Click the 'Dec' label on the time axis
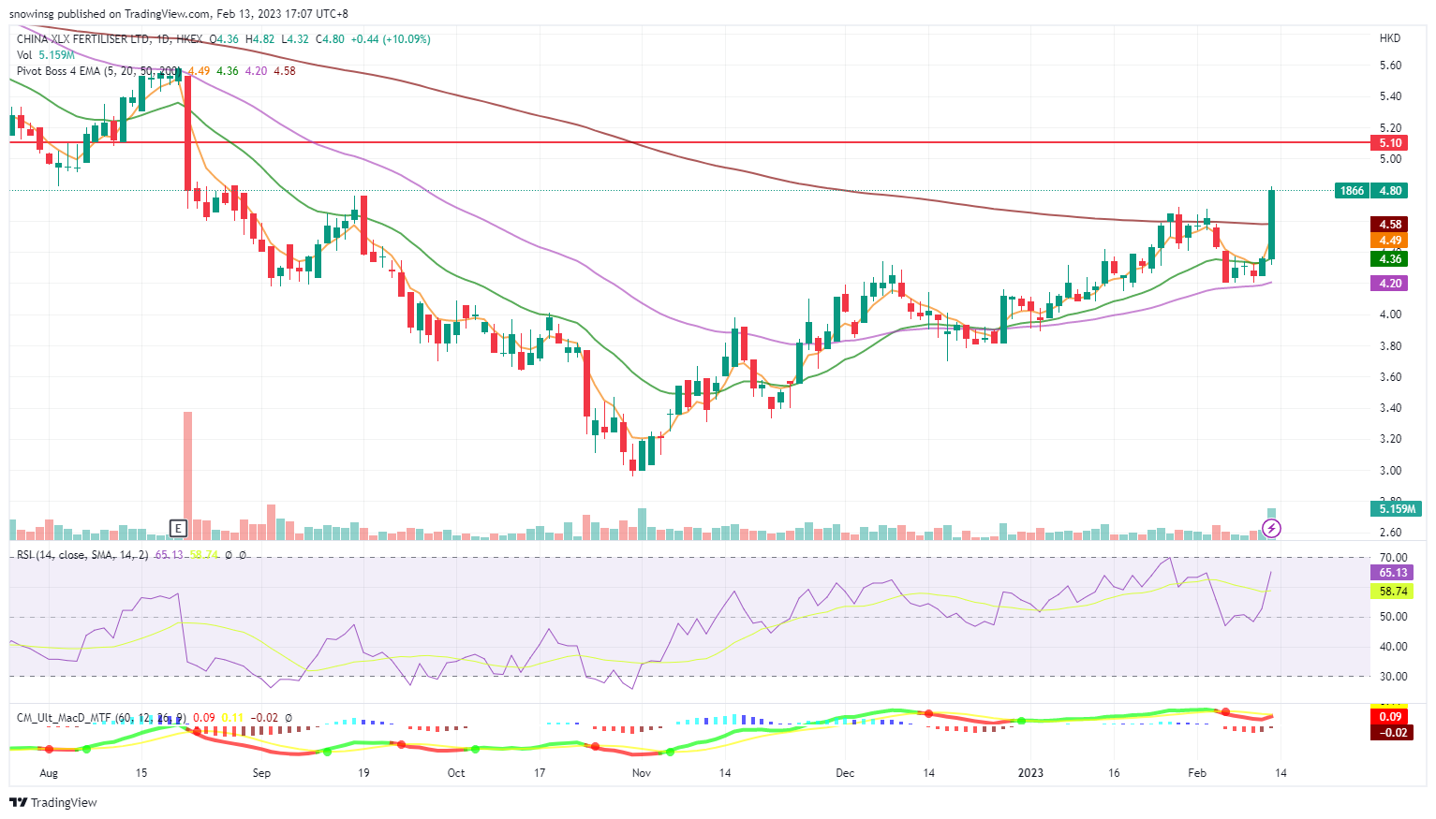This screenshot has width=1436, height=819. pyautogui.click(x=845, y=773)
